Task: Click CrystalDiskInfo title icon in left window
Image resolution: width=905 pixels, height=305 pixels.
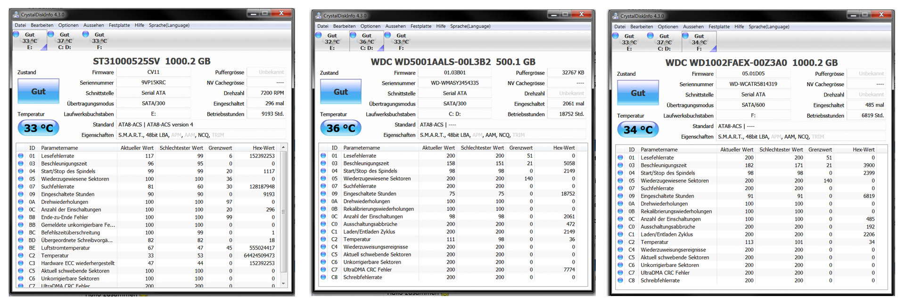Action: 16,15
